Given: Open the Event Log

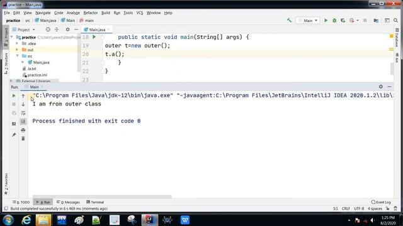Looking at the screenshot, I should 381,202.
